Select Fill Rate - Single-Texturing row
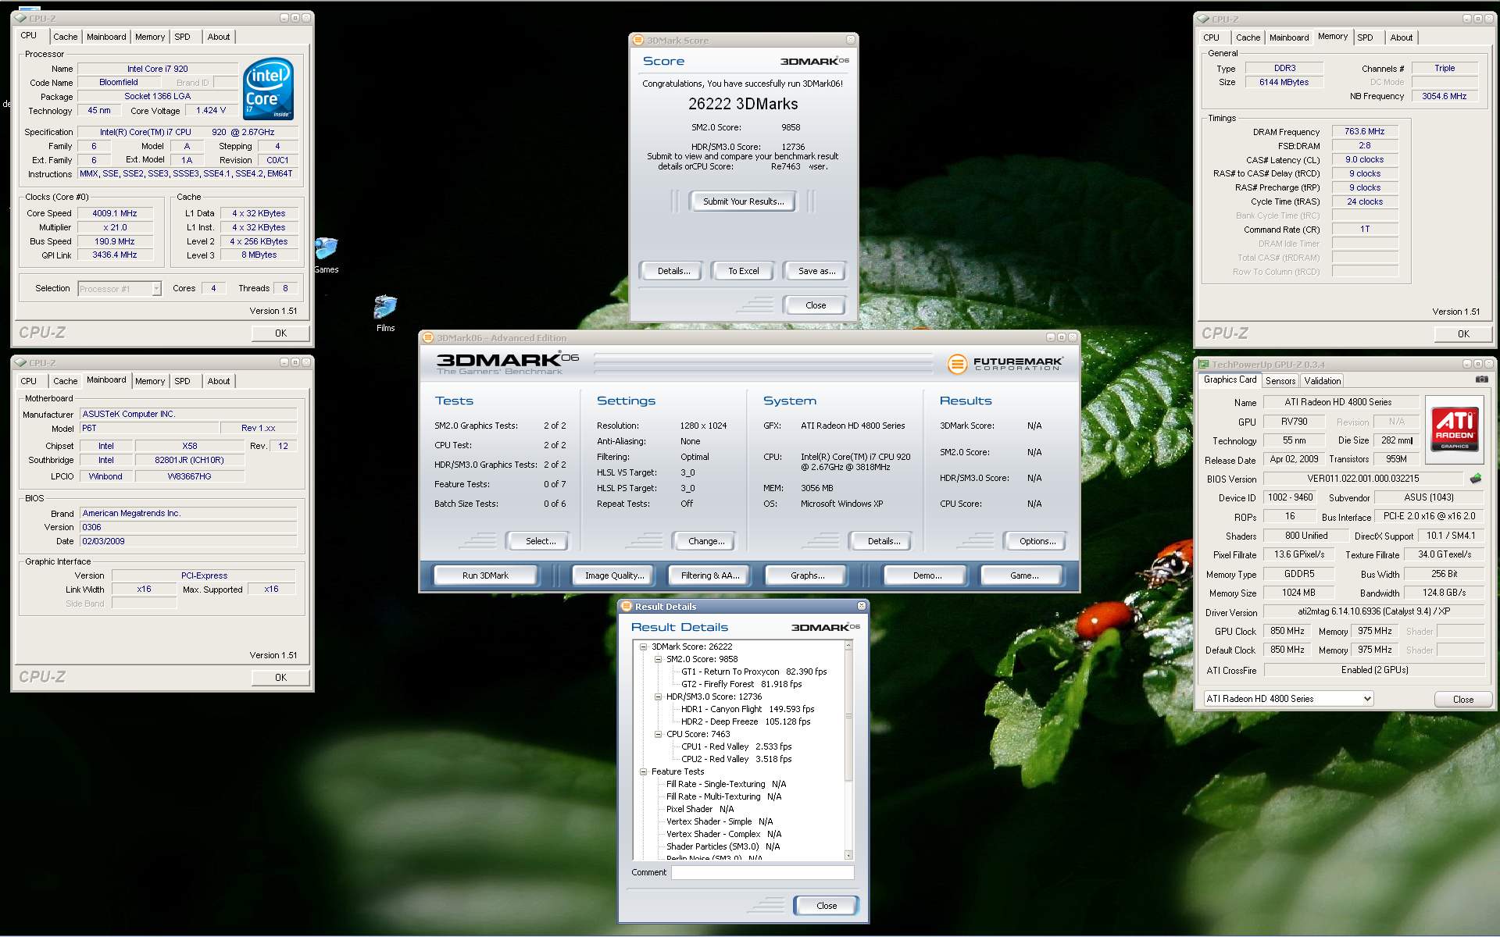 point(726,784)
